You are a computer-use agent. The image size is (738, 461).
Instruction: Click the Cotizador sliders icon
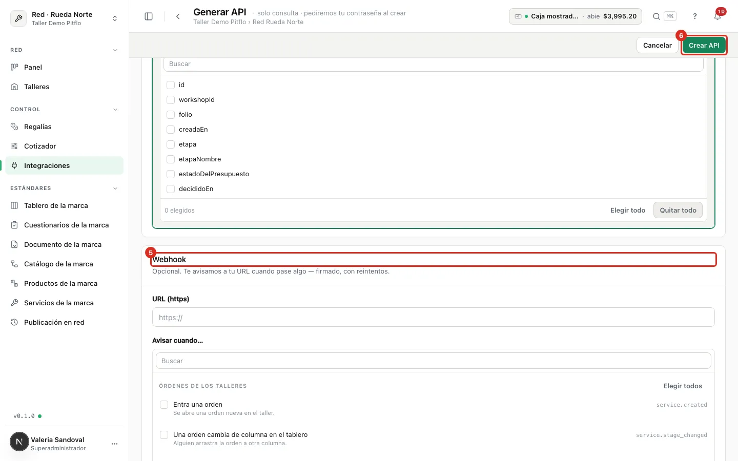point(14,146)
